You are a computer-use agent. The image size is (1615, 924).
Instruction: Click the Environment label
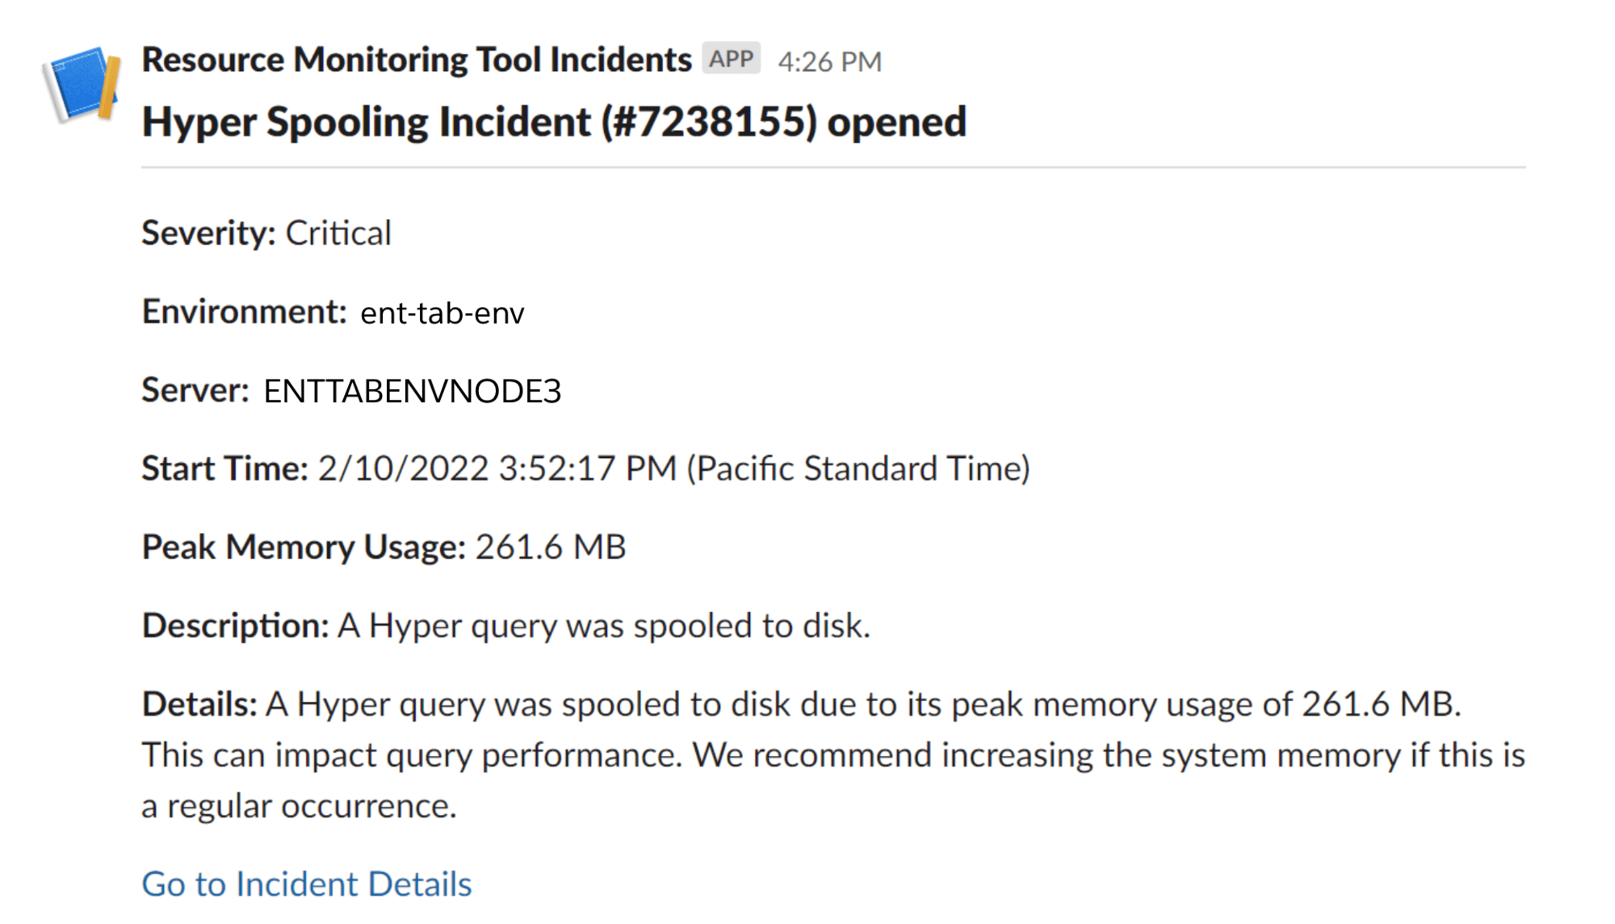coord(245,312)
